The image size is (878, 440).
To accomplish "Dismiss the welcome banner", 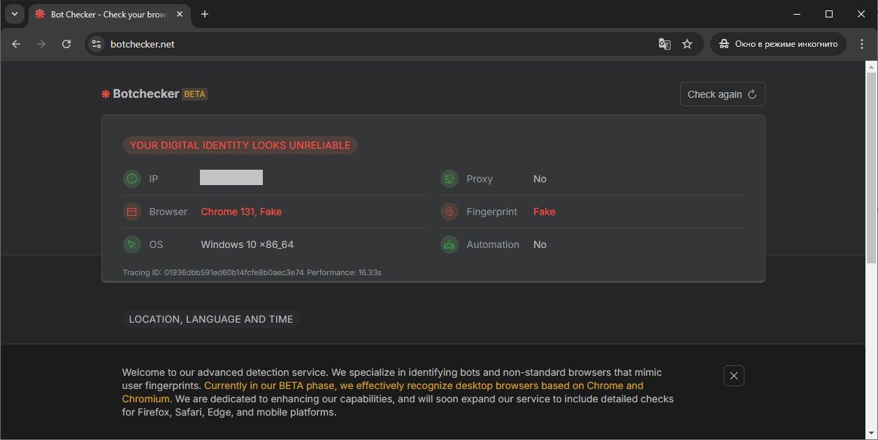I will pos(733,376).
